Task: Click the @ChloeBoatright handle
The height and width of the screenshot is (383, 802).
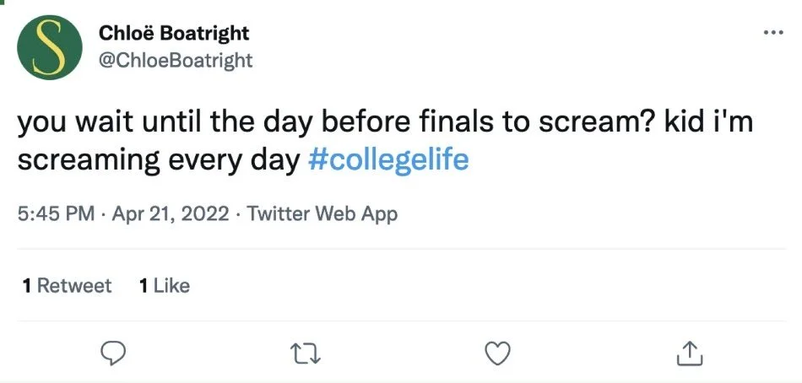Action: (x=176, y=61)
